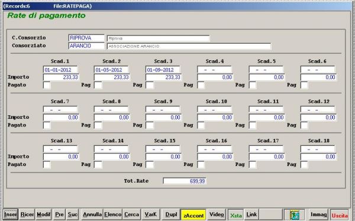This screenshot has height=221, width=355.
Task: Open record search with Ricer
Action: click(x=27, y=214)
